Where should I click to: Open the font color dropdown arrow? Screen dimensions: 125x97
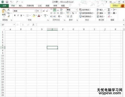point(41,15)
